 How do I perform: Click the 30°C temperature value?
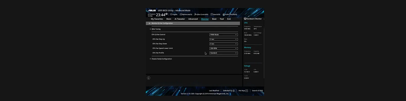pos(255,29)
